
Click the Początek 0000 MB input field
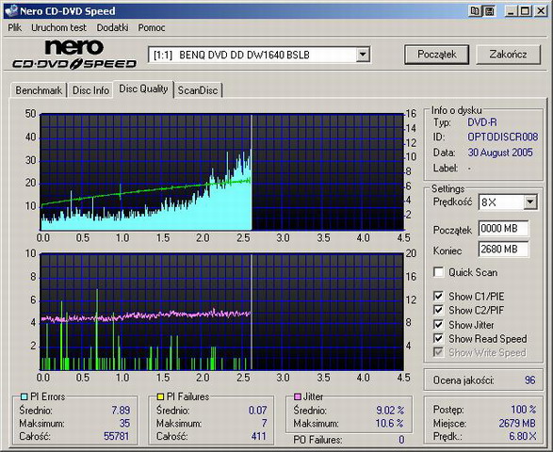point(504,229)
